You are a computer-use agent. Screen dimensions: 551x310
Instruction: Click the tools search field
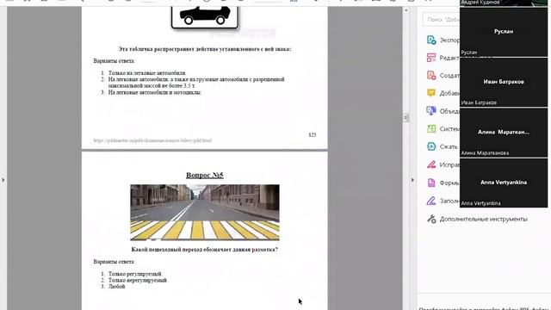pos(441,20)
